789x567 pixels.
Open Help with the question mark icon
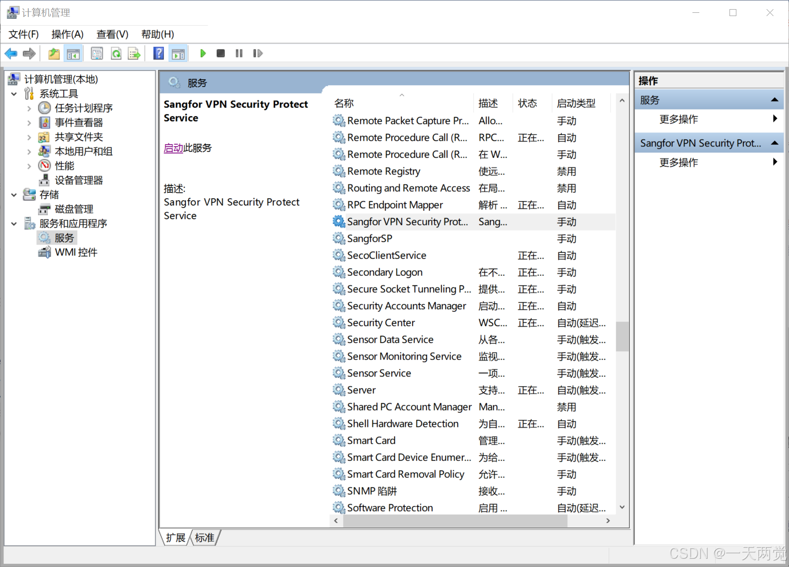[158, 54]
